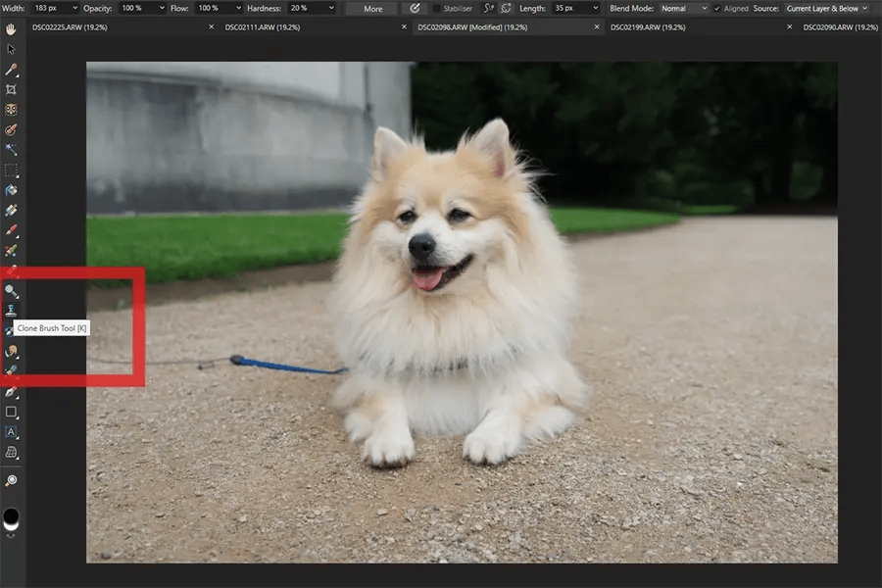Open the Blend Mode Normal dropdown
The width and height of the screenshot is (882, 588).
pyautogui.click(x=683, y=9)
